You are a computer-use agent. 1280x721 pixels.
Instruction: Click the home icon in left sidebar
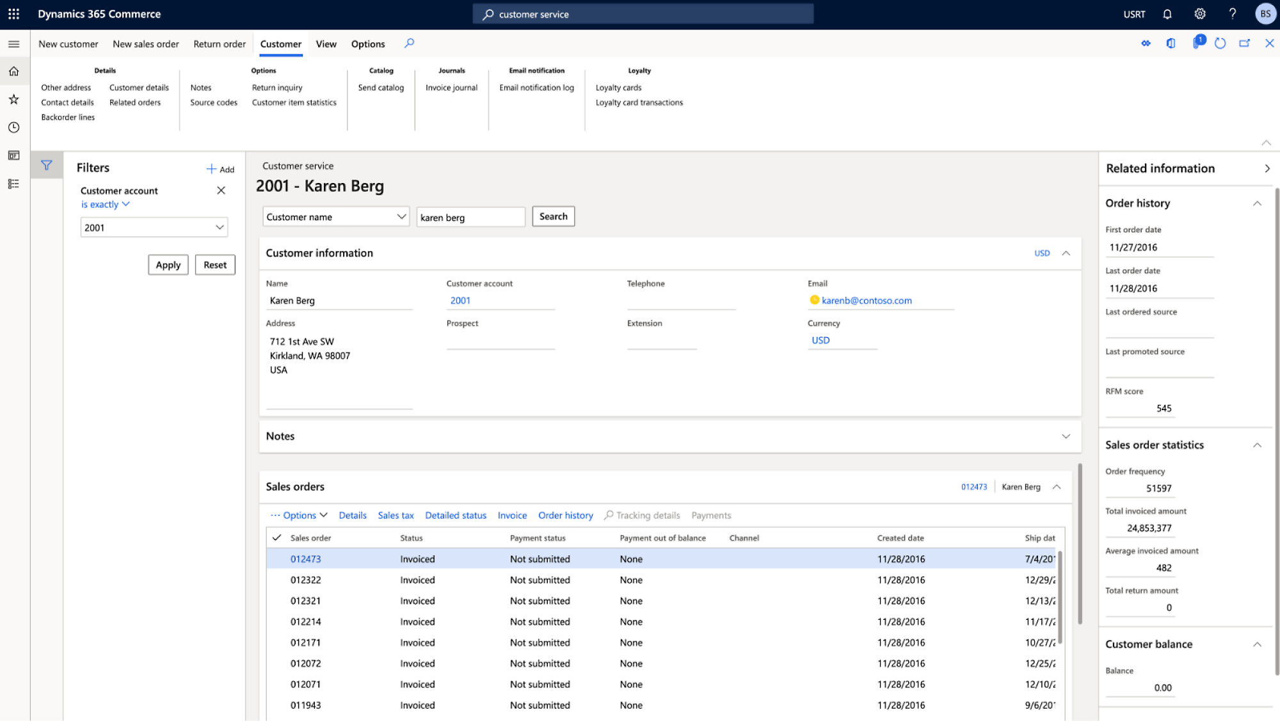tap(15, 70)
